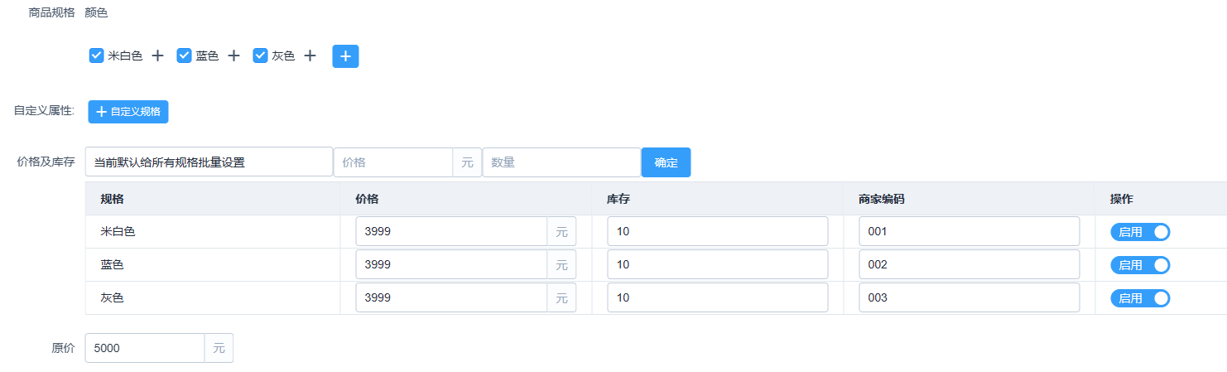This screenshot has height=372, width=1227.
Task: Click the price field of the 米白色 row
Action: coord(451,232)
